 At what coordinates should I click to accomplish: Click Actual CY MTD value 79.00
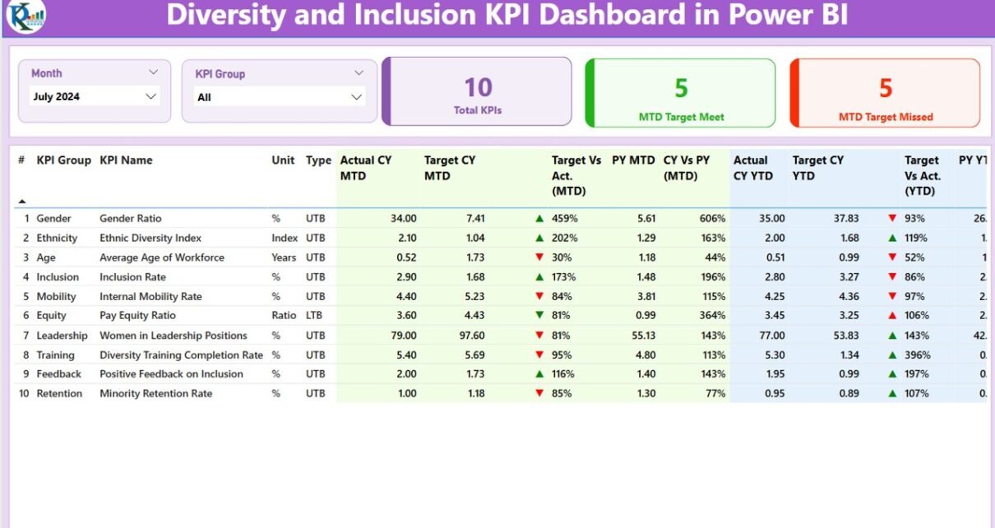[x=403, y=336]
